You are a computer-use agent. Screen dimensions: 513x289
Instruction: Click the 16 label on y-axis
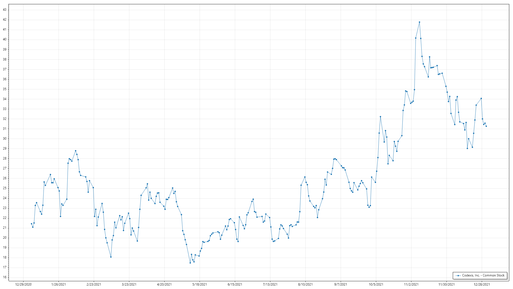click(5, 277)
